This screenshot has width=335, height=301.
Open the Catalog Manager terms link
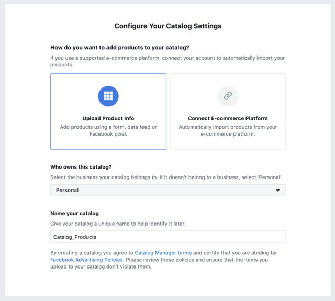point(163,253)
